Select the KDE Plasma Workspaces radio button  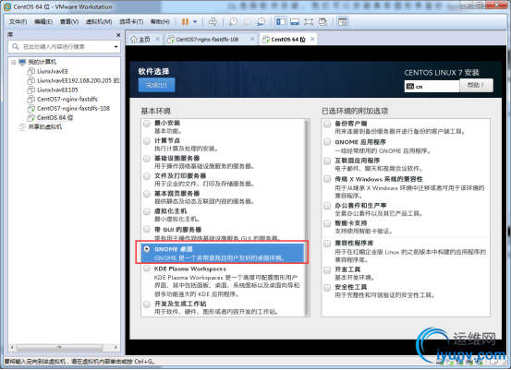[147, 269]
